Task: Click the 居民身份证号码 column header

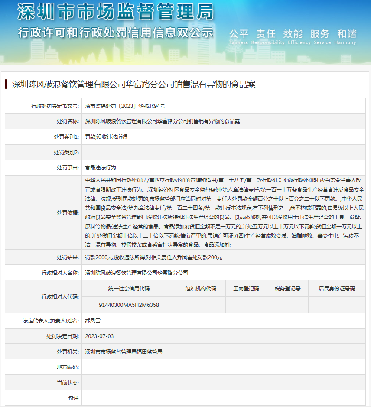Action: 336,289
